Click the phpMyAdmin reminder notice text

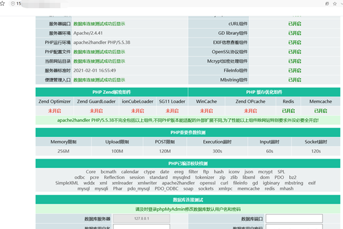(x=188, y=209)
